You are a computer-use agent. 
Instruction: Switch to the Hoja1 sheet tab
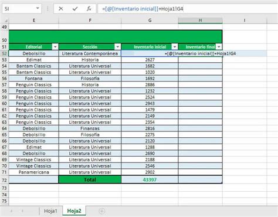click(50, 211)
